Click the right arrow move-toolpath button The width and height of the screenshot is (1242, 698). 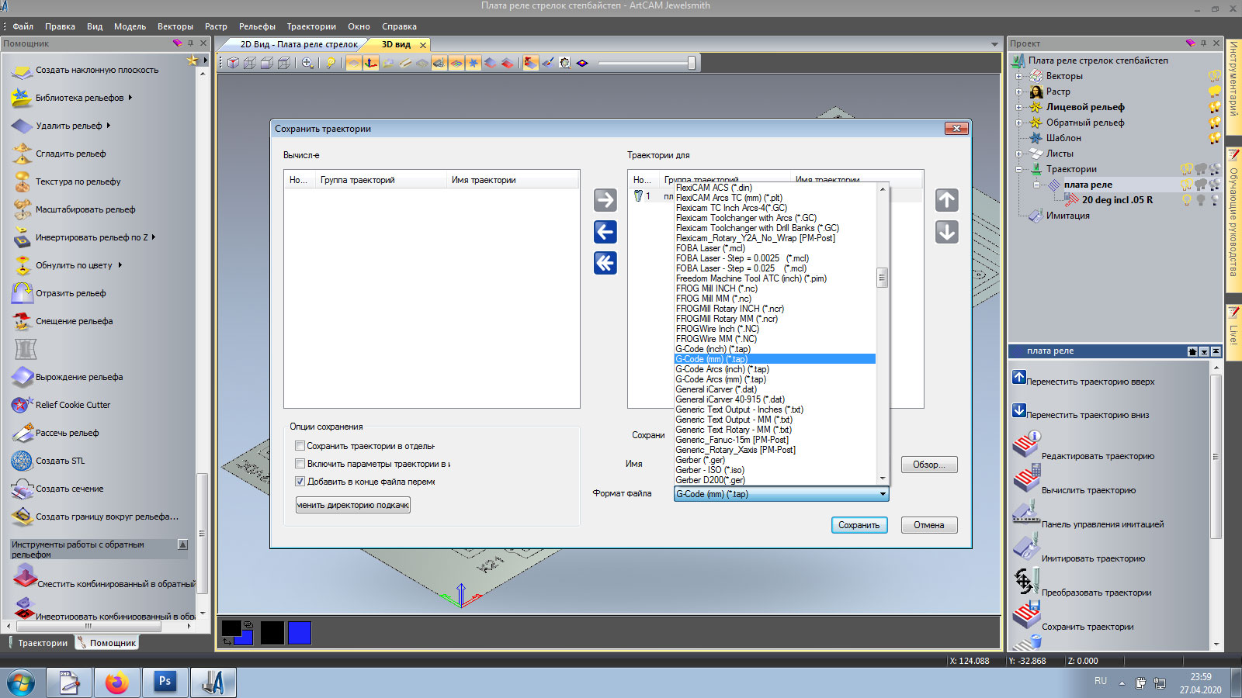tap(605, 200)
